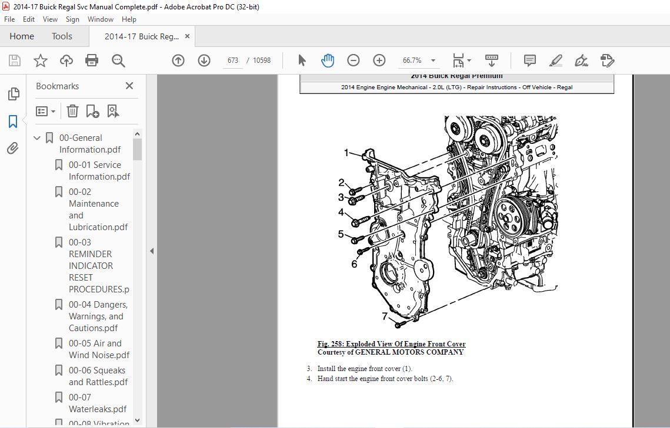Delete the selected bookmark trash icon
This screenshot has width=670, height=428.
pos(72,112)
